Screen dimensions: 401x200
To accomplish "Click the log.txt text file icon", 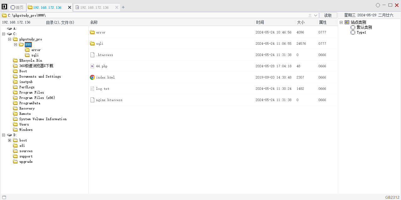I will [x=92, y=89].
